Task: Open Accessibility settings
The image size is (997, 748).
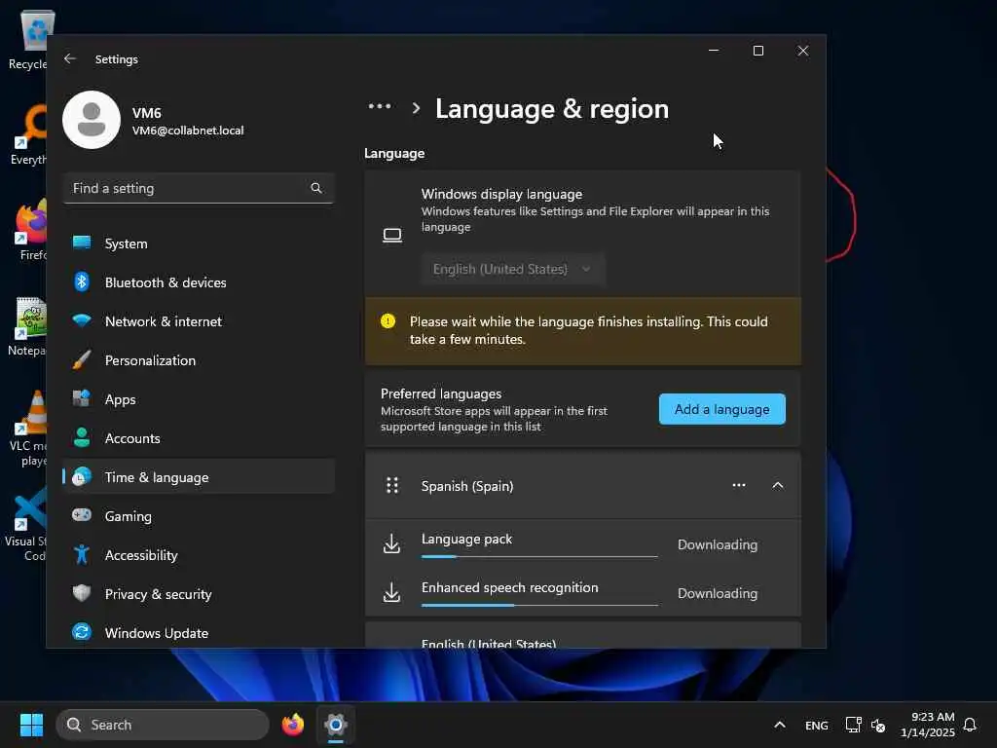Action: click(x=199, y=554)
